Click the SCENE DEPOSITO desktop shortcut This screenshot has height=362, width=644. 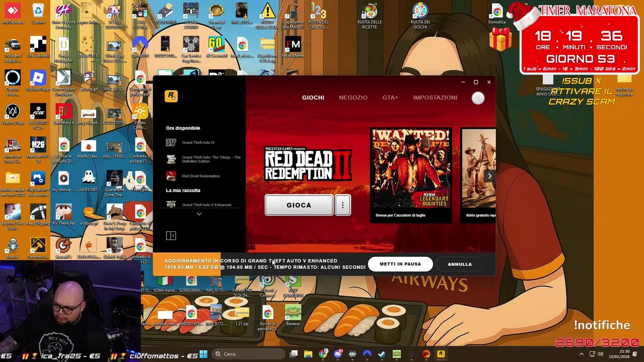point(115,16)
